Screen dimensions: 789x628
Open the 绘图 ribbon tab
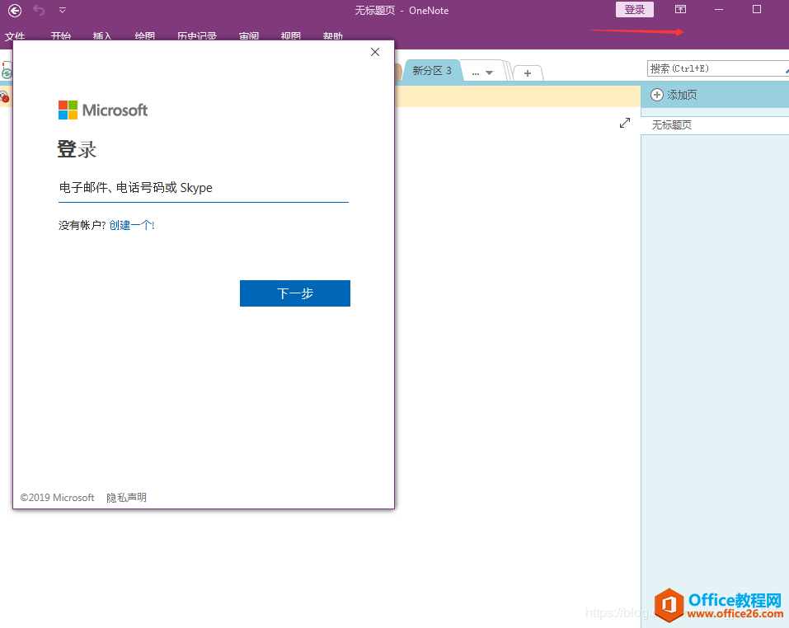click(144, 36)
